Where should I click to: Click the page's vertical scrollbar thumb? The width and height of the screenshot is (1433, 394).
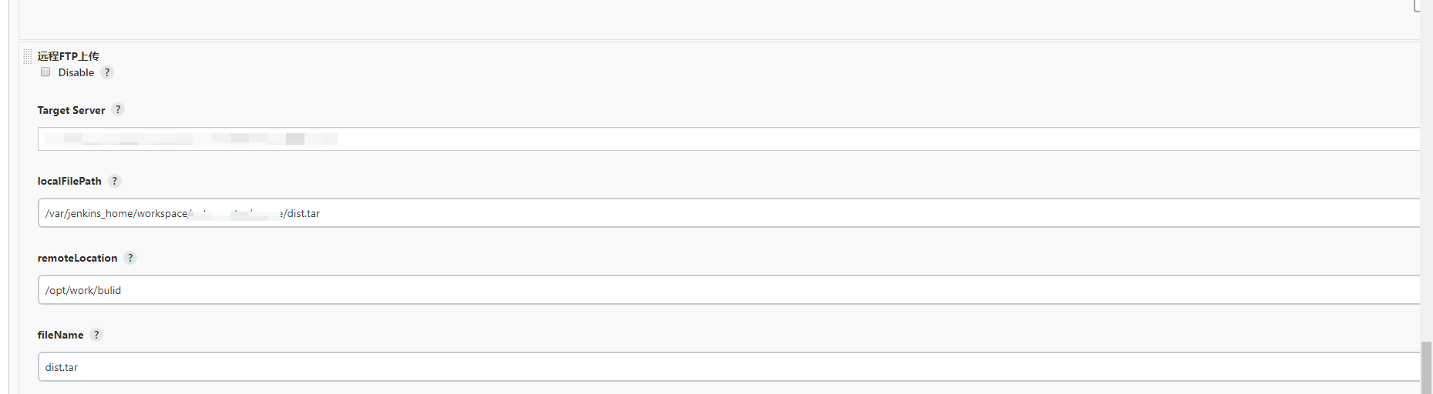click(1426, 368)
